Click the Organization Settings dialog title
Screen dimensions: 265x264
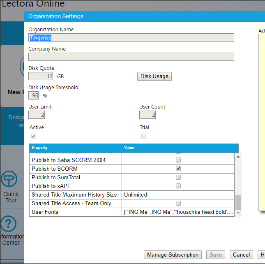56,16
